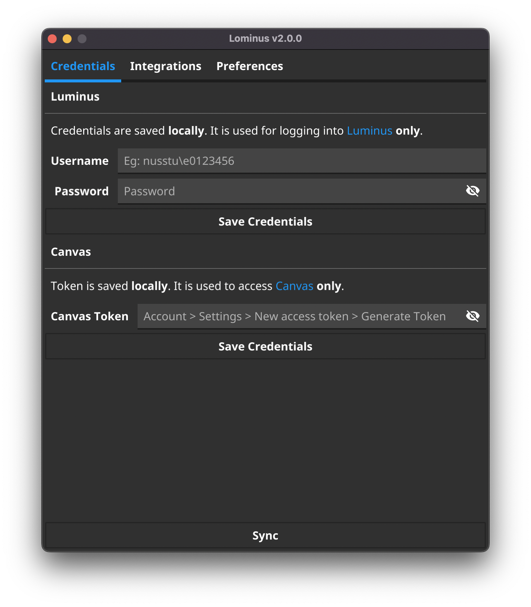The height and width of the screenshot is (607, 531).
Task: Select the Luminus section heading
Action: click(x=75, y=97)
